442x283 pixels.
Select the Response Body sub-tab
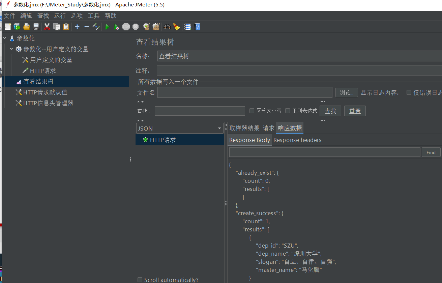pyautogui.click(x=249, y=140)
